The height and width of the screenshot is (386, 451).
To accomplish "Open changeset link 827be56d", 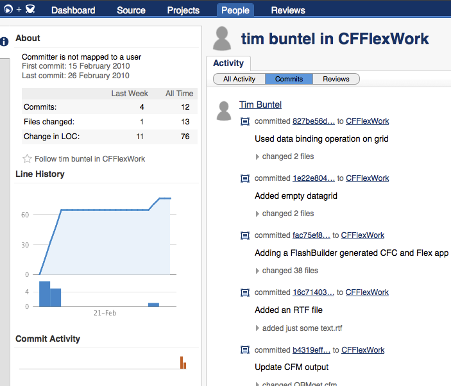I will 314,121.
